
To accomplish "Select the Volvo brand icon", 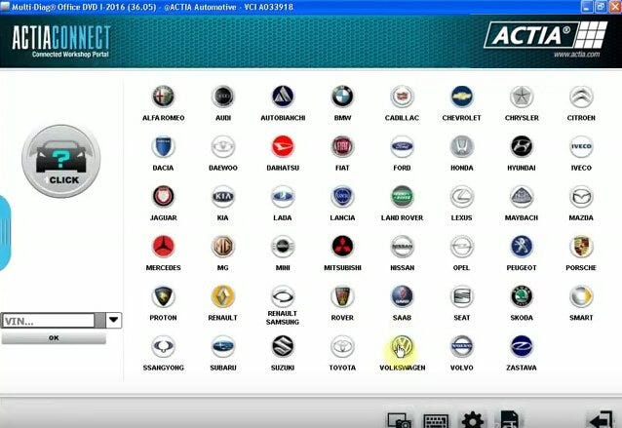I will (x=462, y=346).
